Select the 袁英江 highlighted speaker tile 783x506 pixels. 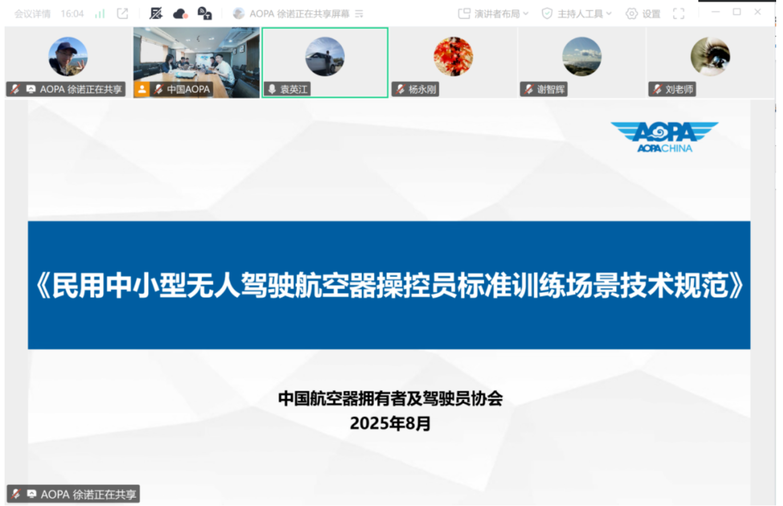tap(325, 63)
